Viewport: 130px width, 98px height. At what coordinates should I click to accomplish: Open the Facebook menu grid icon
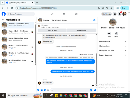pos(115,14)
